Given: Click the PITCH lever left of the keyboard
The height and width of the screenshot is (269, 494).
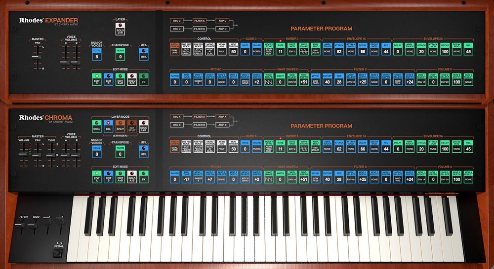Looking at the screenshot, I should click(20, 225).
